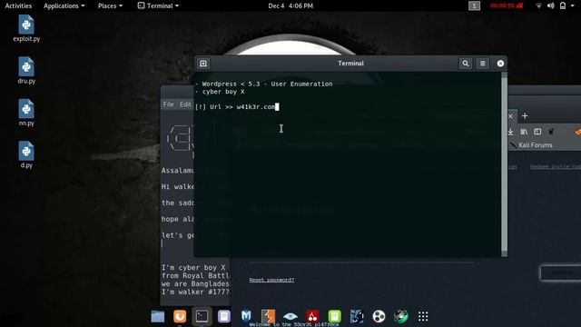
Task: Open the green globe dock icon
Action: (x=401, y=316)
